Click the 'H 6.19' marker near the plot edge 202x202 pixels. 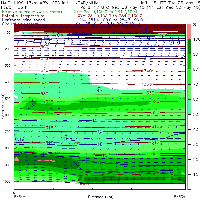coord(19,137)
